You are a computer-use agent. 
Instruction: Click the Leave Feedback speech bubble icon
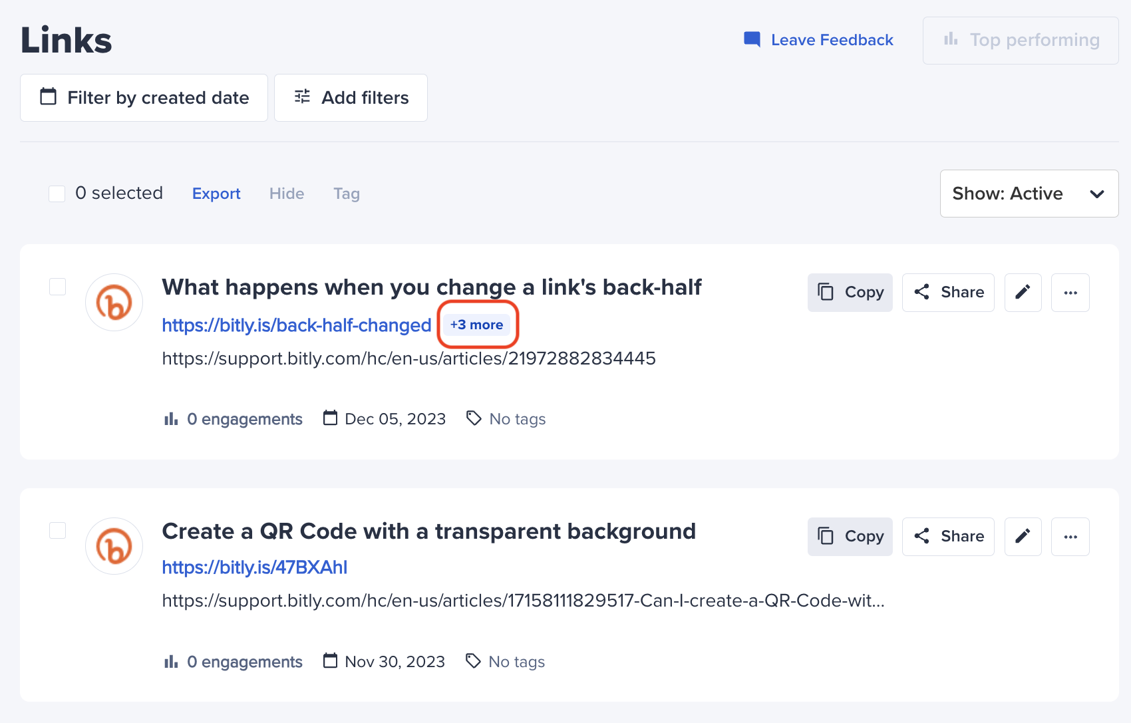pyautogui.click(x=752, y=40)
